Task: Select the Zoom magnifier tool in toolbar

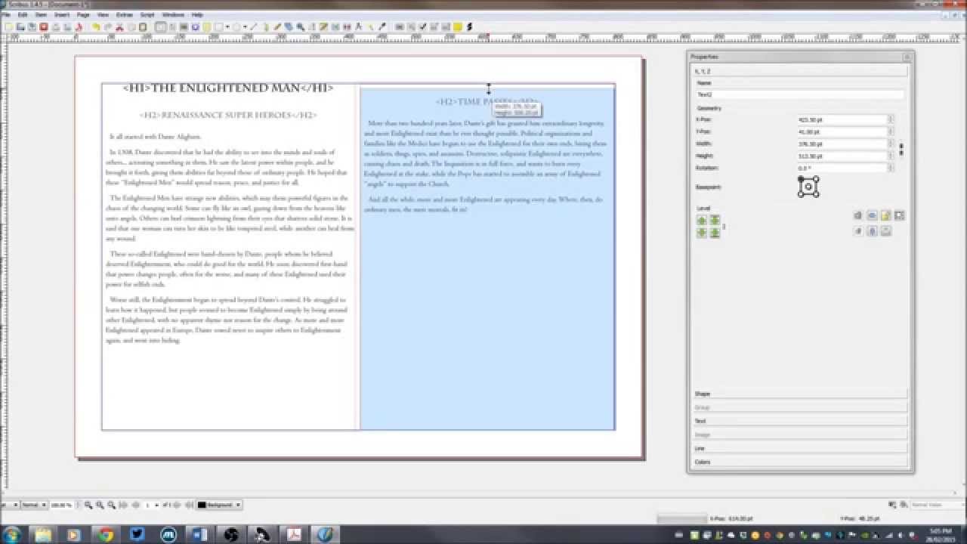Action: pos(300,26)
